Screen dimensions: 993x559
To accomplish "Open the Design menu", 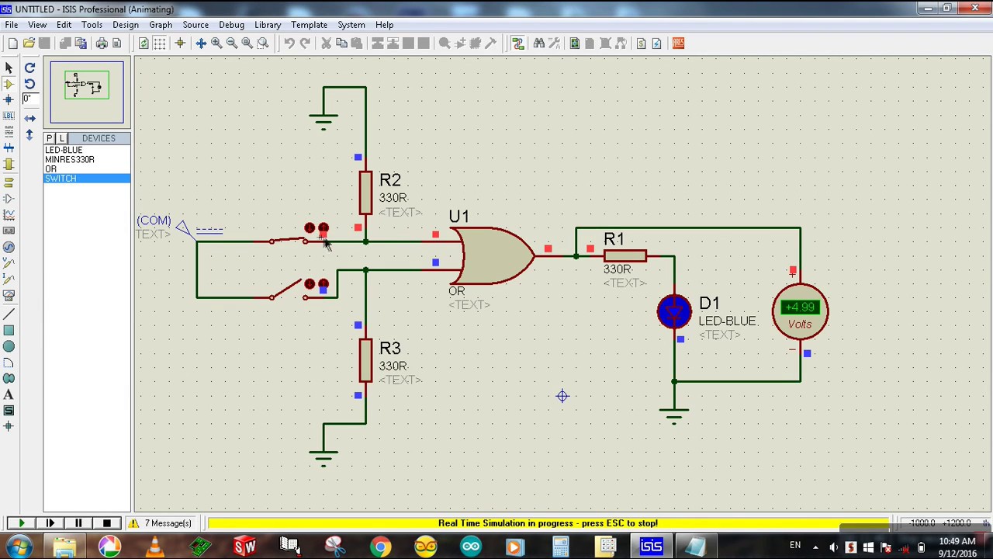I will coord(125,25).
